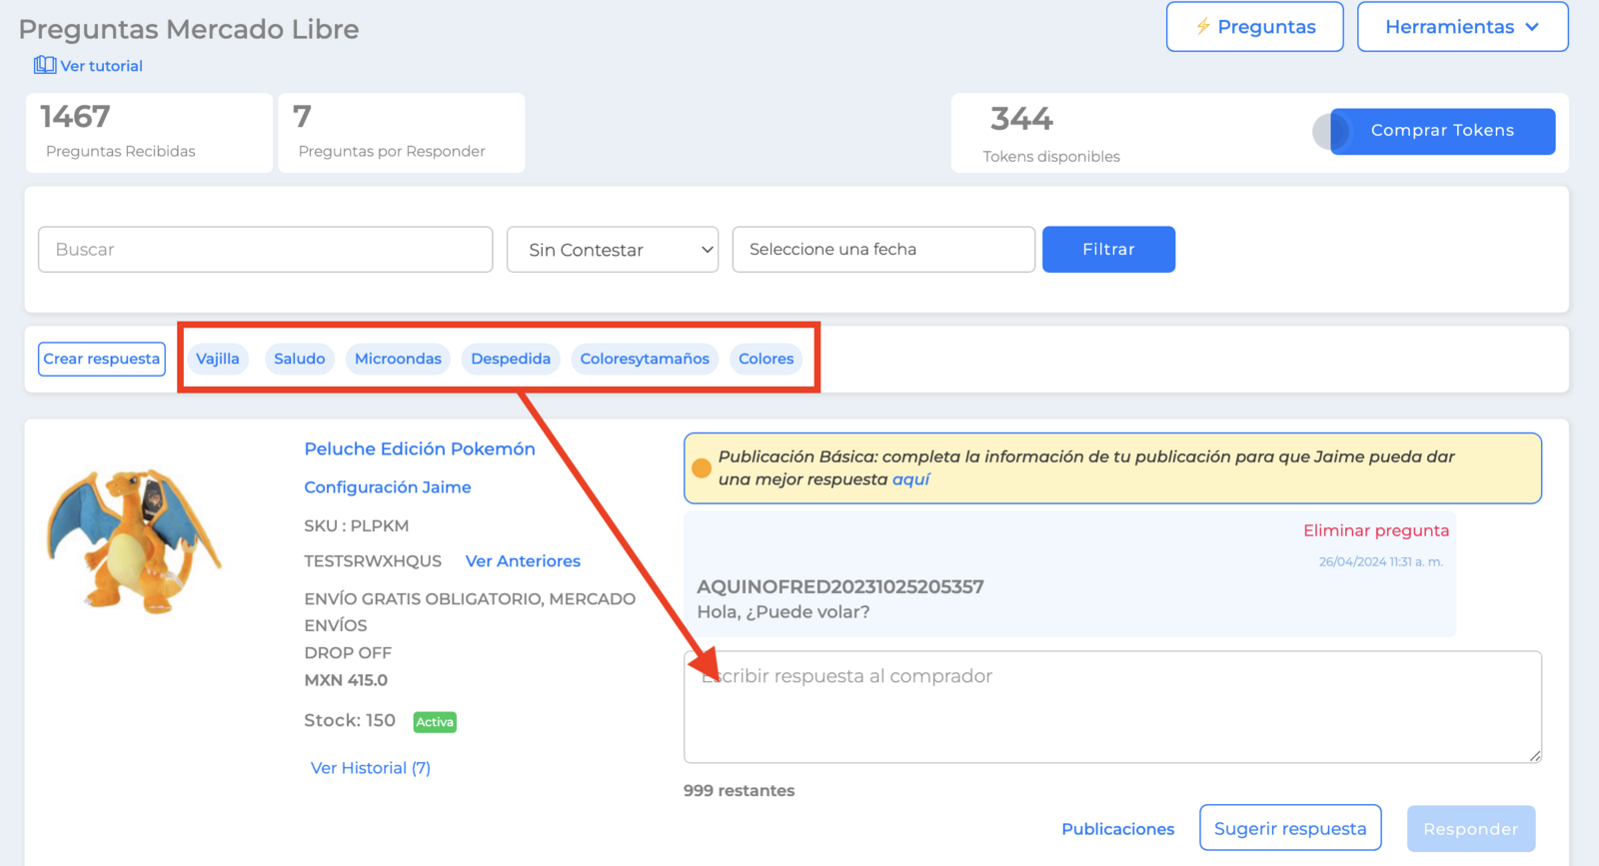1599x866 pixels.
Task: Follow the aquí link in the notice
Action: click(x=910, y=479)
